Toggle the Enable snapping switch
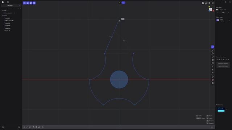232x130 pixels. 217,20
